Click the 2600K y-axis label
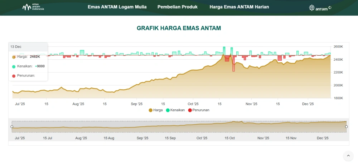This screenshot has width=358, height=165. pyautogui.click(x=338, y=47)
